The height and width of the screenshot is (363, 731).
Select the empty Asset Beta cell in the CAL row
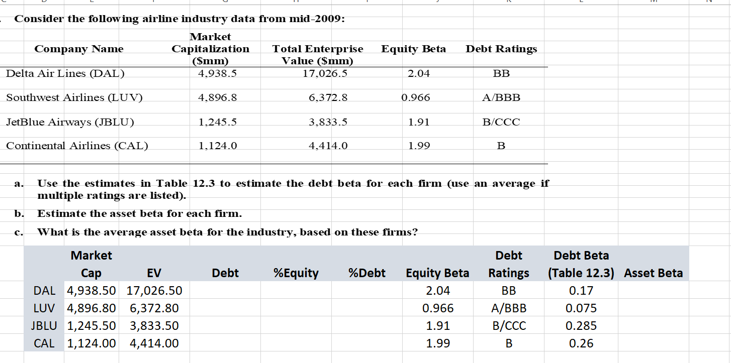coord(654,343)
